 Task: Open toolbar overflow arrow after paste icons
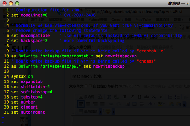click(184, 105)
